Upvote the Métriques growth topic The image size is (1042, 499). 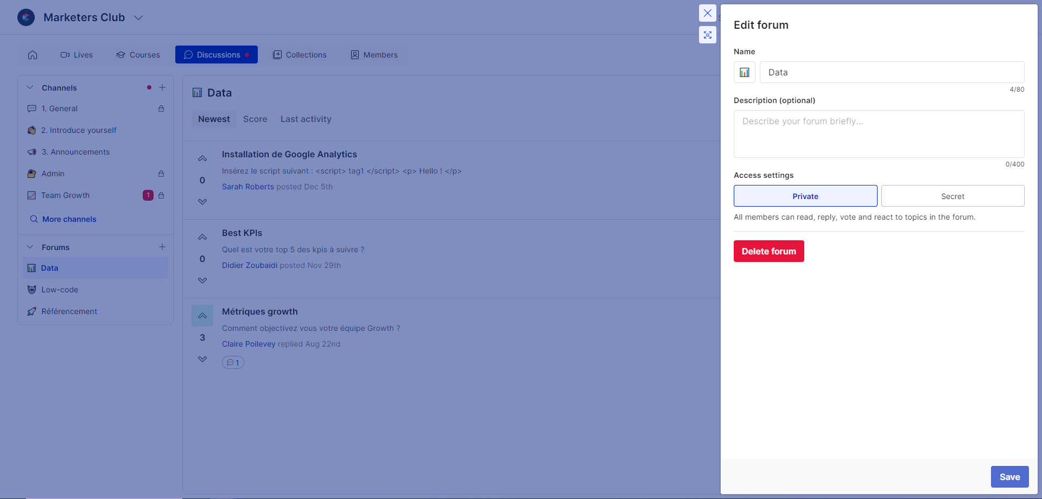coord(202,316)
